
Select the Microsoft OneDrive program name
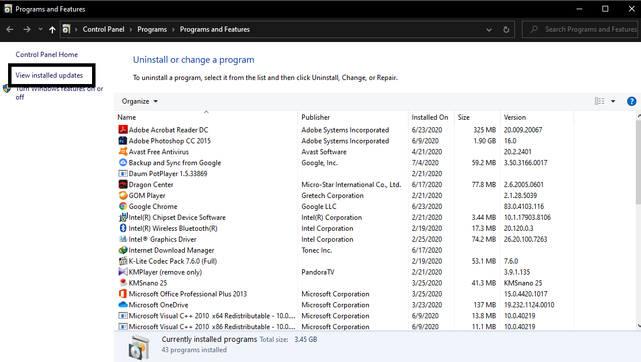159,304
